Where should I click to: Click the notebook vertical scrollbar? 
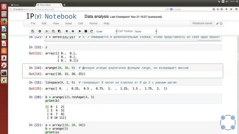tap(238, 56)
